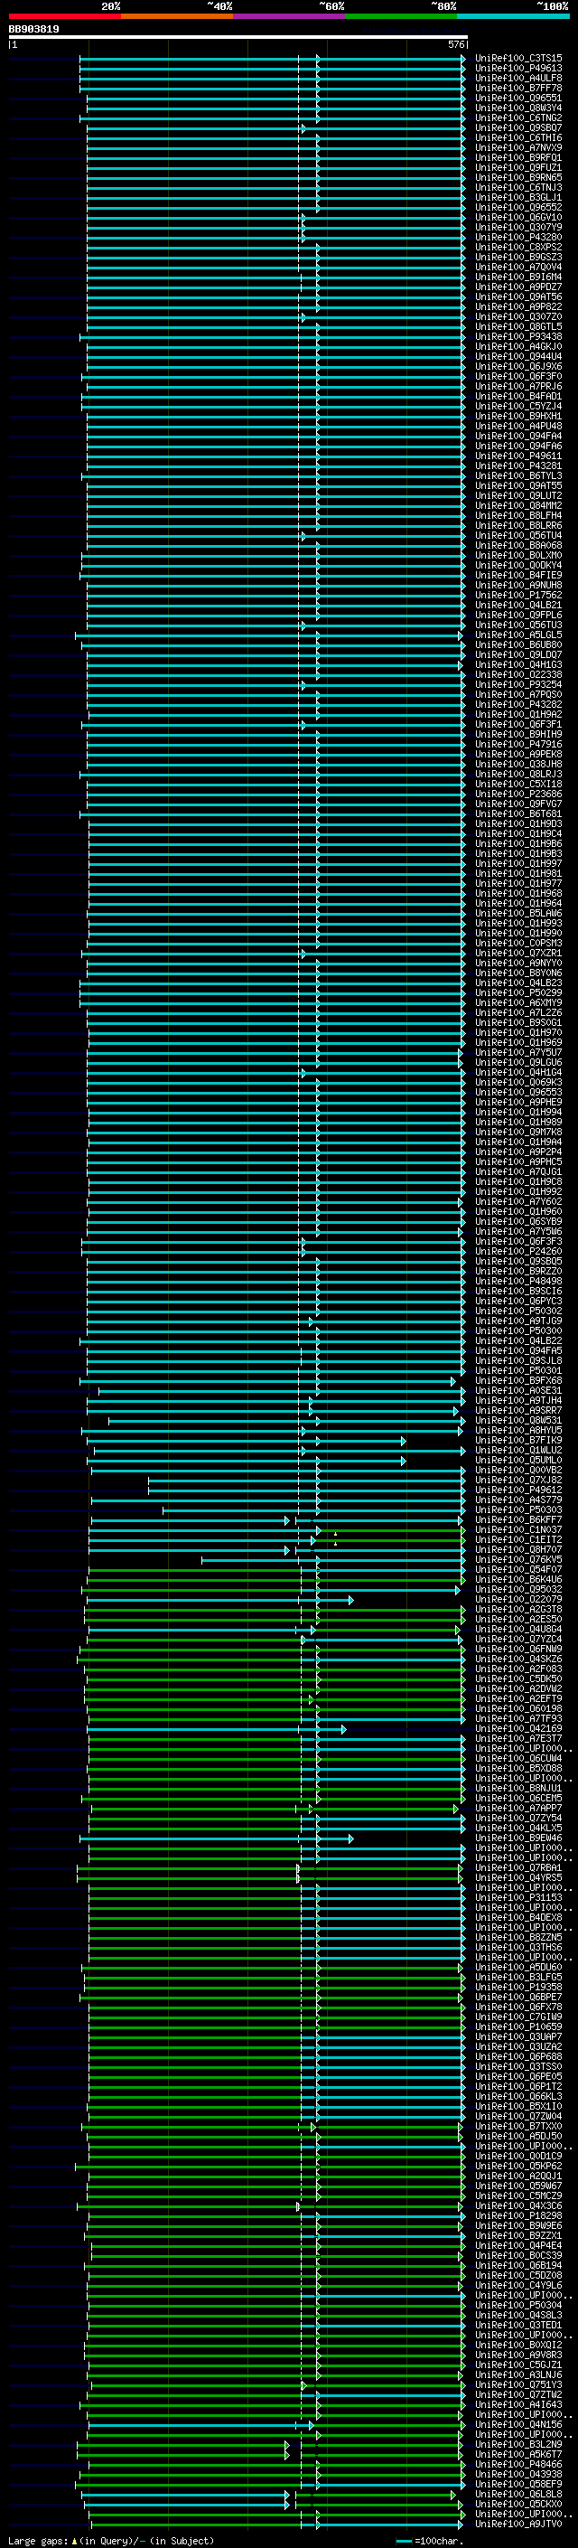Viewport: 578px width, 2548px height.
Task: Select the UniRef100_C1N037 label
Action: [x=518, y=1530]
